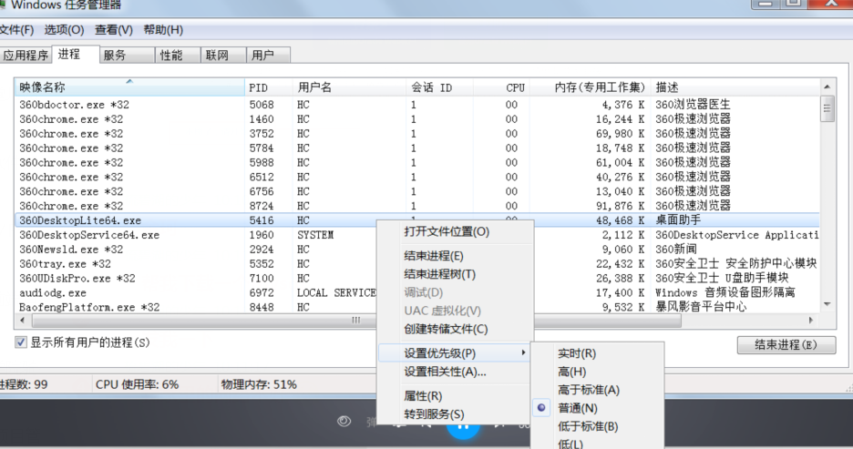
Task: Choose 结束进程(E) in the context menu
Action: pyautogui.click(x=455, y=256)
